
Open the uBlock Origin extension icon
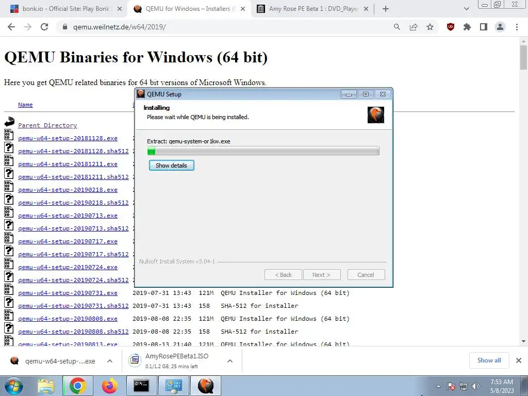(x=451, y=27)
